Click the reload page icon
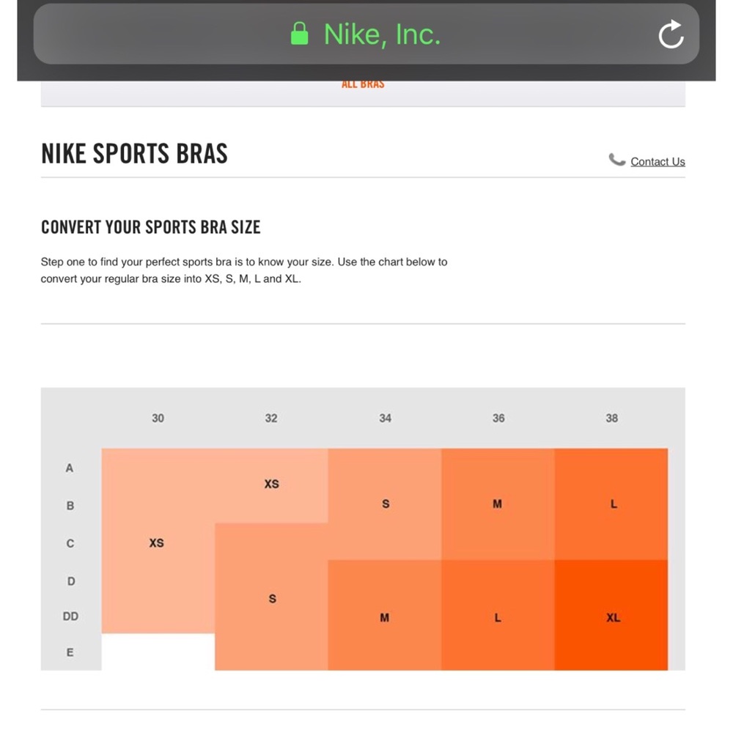 (x=671, y=34)
